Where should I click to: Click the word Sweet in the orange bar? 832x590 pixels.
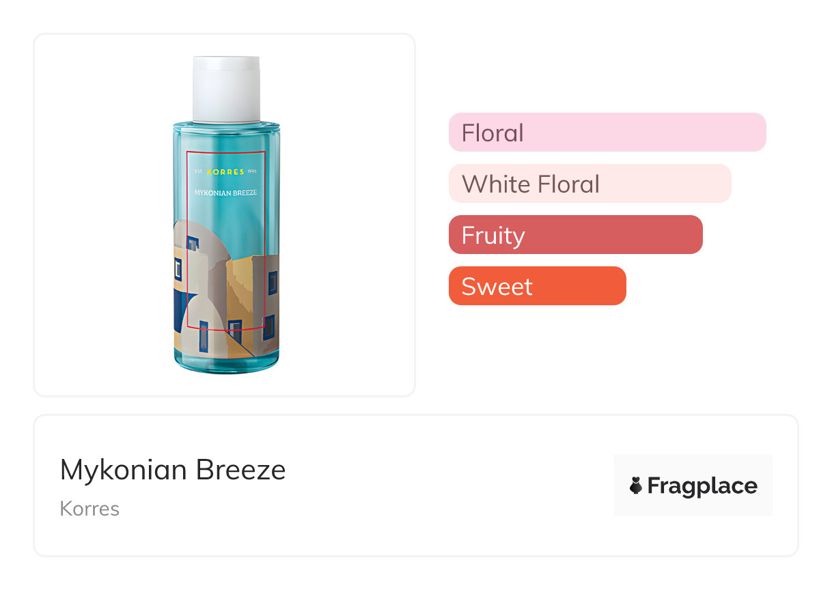[497, 286]
